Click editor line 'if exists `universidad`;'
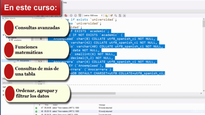 (x=94, y=19)
